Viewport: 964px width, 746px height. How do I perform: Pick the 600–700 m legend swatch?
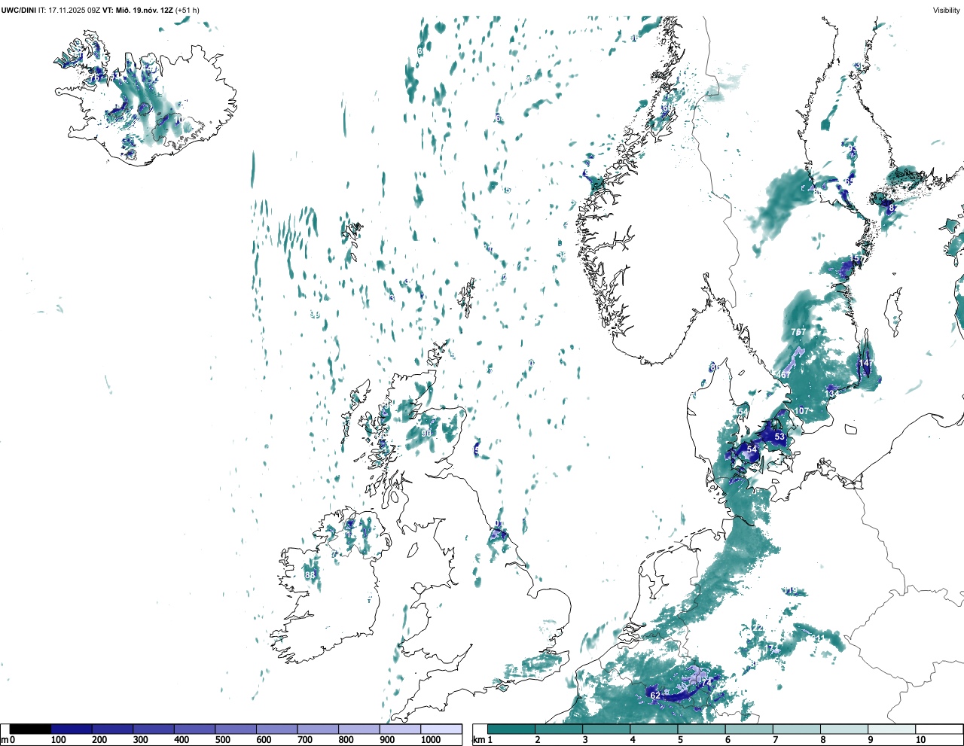pos(276,729)
